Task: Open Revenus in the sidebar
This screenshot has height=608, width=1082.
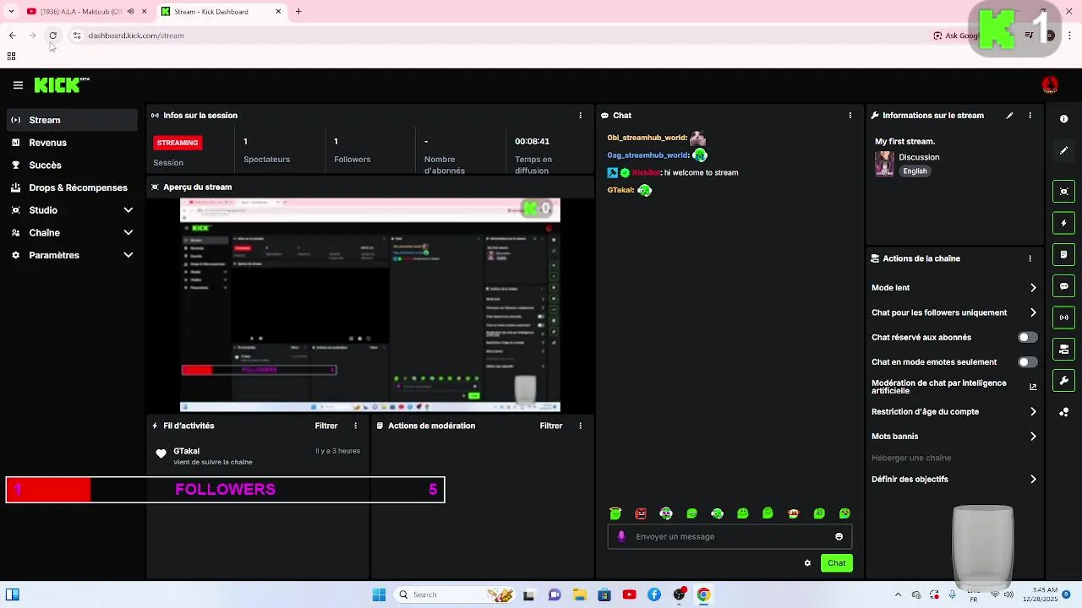Action: pos(71,143)
